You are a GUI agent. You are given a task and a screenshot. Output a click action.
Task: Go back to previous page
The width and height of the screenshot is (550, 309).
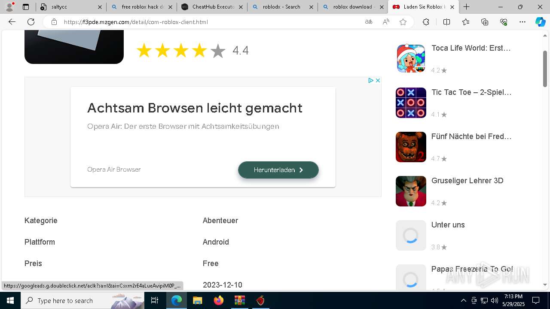click(12, 22)
